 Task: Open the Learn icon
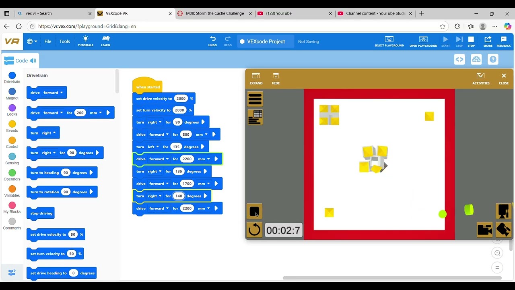(x=105, y=41)
